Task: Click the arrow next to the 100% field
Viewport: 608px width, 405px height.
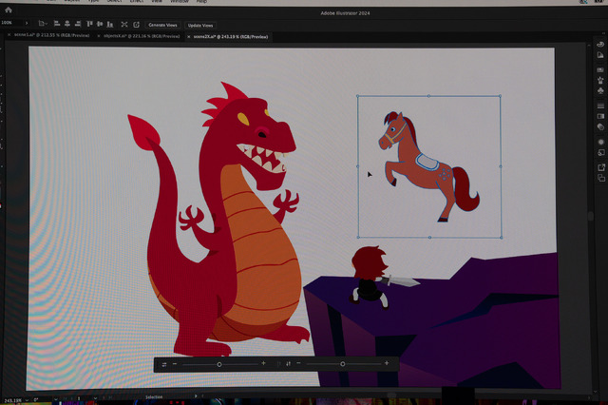Action: [27, 23]
